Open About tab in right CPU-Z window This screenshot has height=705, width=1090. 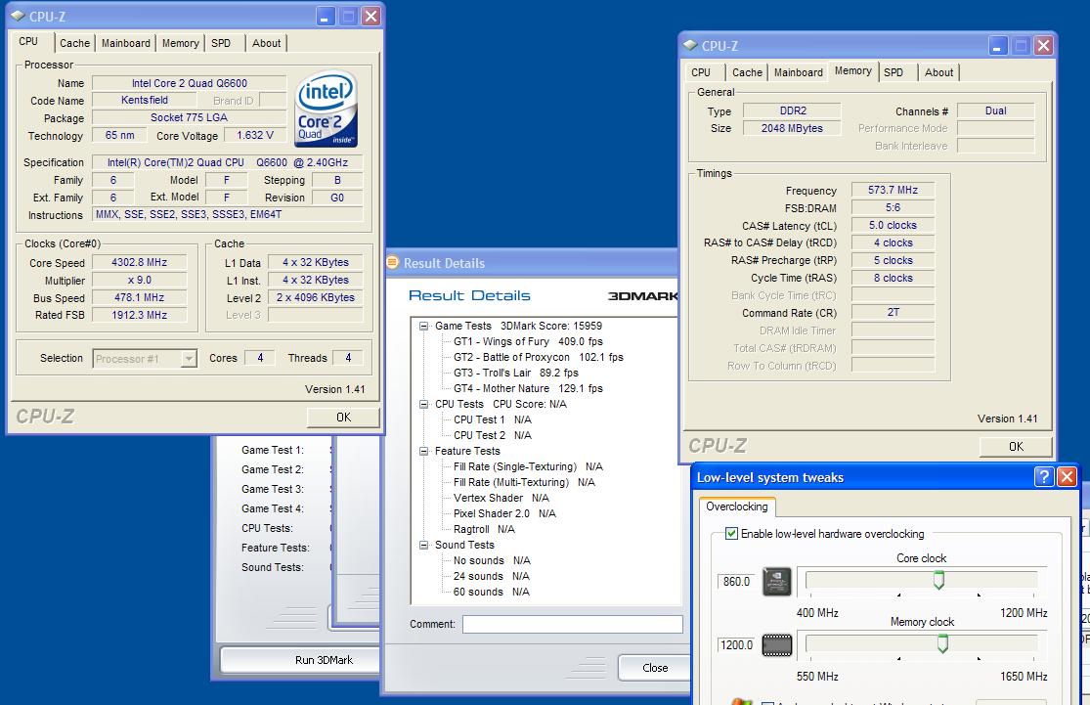[x=939, y=72]
